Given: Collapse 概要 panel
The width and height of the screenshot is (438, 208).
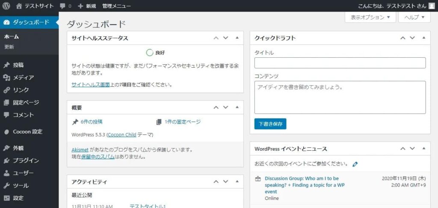Looking at the screenshot, I should 237,107.
